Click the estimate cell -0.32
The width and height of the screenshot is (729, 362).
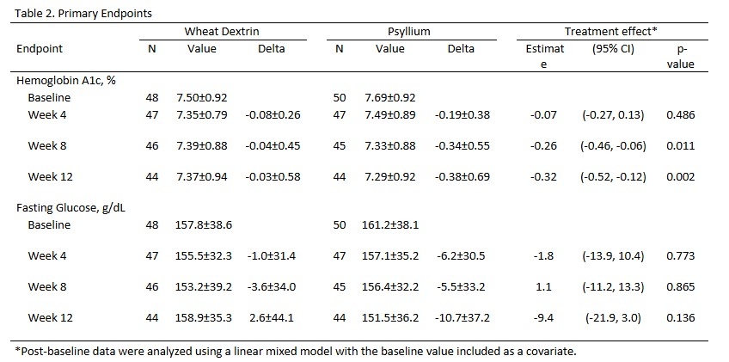[x=545, y=177]
